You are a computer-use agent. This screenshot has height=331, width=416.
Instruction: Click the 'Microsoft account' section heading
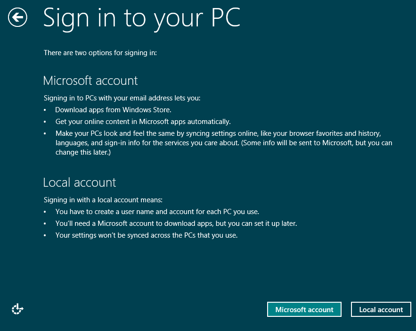coord(90,81)
